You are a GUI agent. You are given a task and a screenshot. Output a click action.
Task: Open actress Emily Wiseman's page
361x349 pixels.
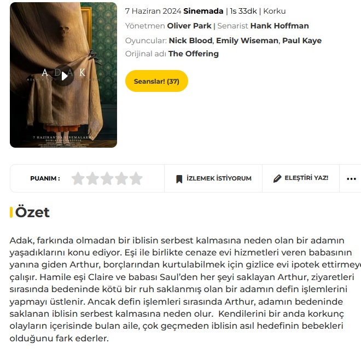coord(247,40)
